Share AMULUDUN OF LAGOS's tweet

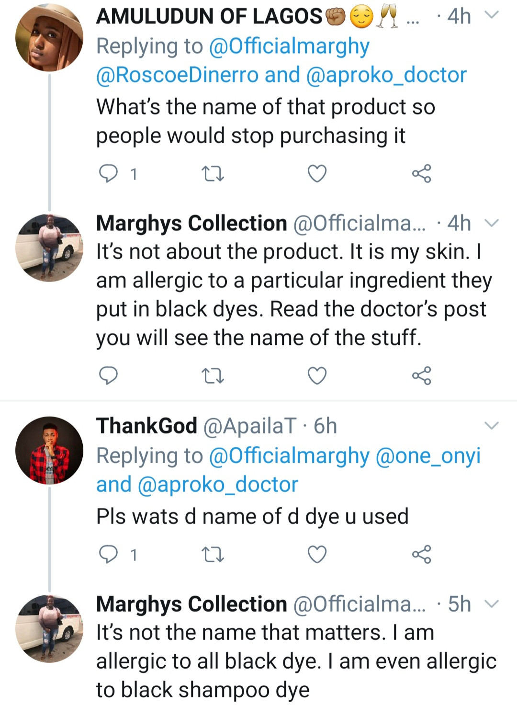[x=421, y=173]
